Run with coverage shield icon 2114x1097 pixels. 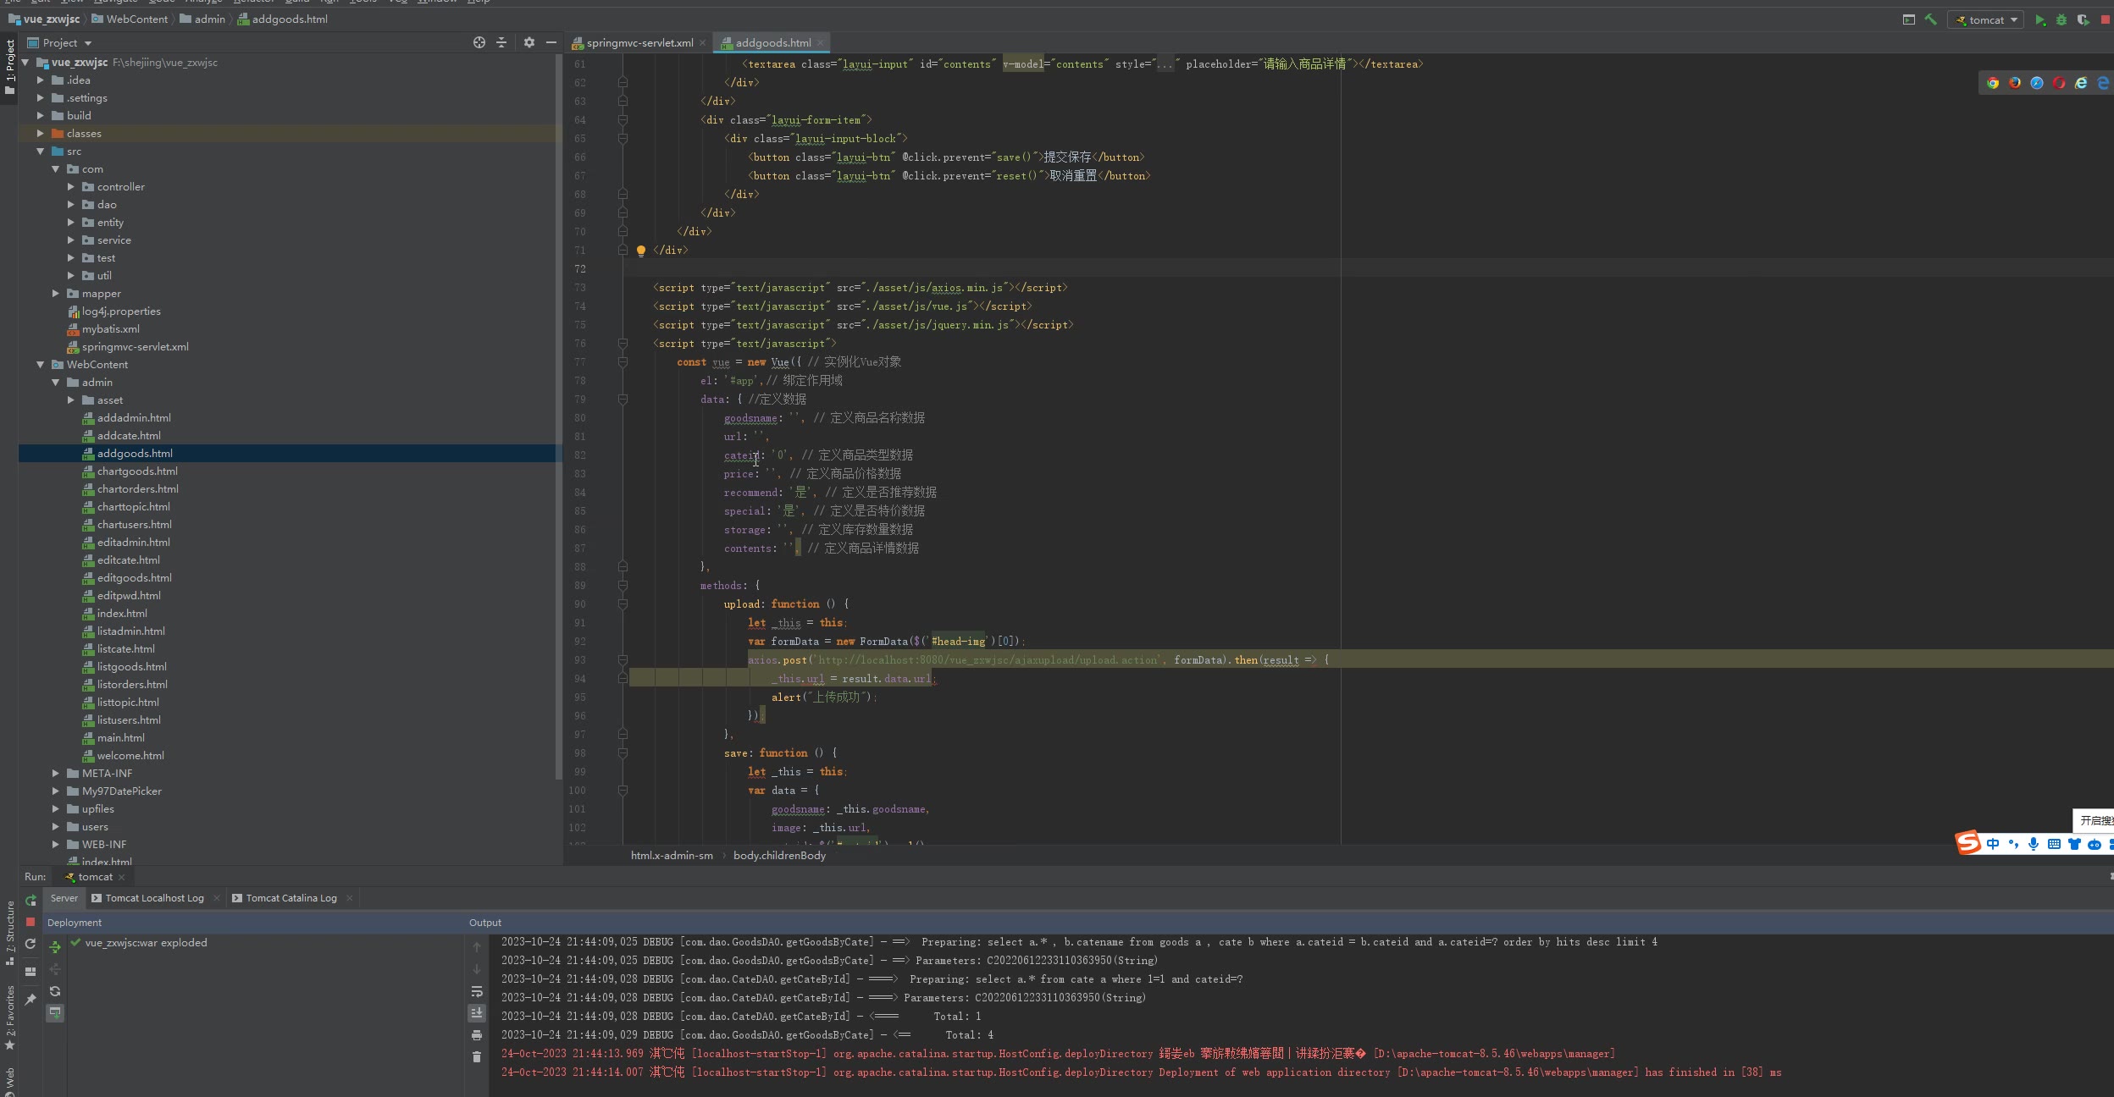click(2083, 19)
